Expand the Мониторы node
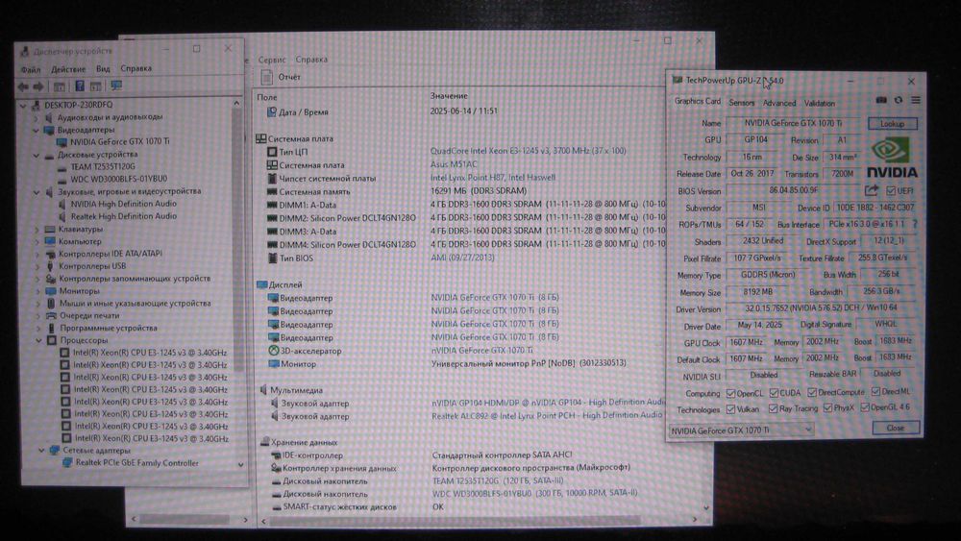 pyautogui.click(x=38, y=291)
